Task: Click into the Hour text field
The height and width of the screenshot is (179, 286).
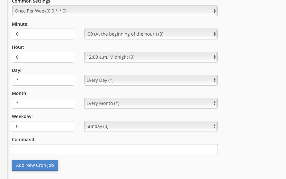Action: point(43,57)
